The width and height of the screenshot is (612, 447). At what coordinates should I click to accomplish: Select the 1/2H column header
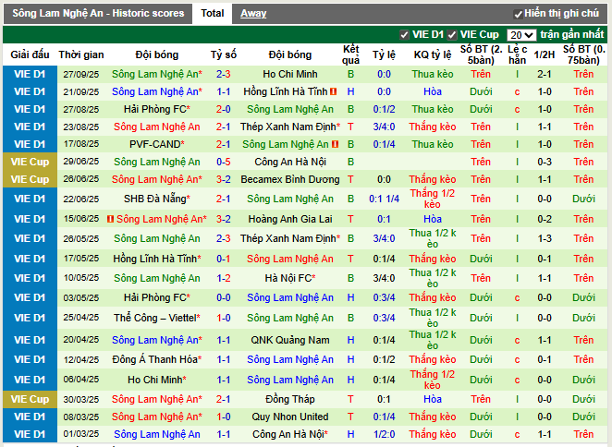click(545, 54)
